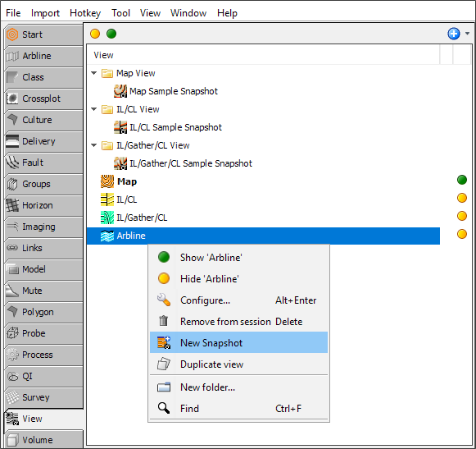Select the Map Sample Snapshot icon
Viewport: 476px width, 449px height.
[x=120, y=91]
